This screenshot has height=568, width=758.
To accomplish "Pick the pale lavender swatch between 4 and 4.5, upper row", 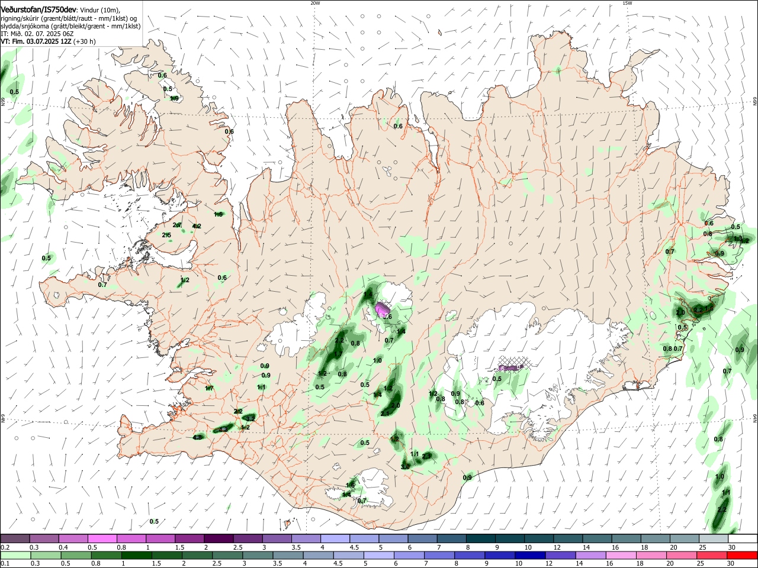I will (x=335, y=539).
